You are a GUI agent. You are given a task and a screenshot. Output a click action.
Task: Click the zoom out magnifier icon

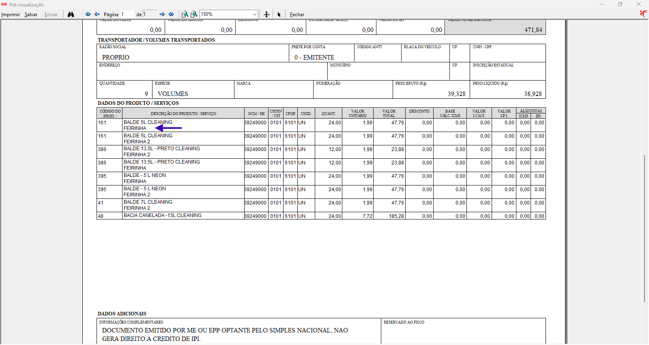coord(185,14)
